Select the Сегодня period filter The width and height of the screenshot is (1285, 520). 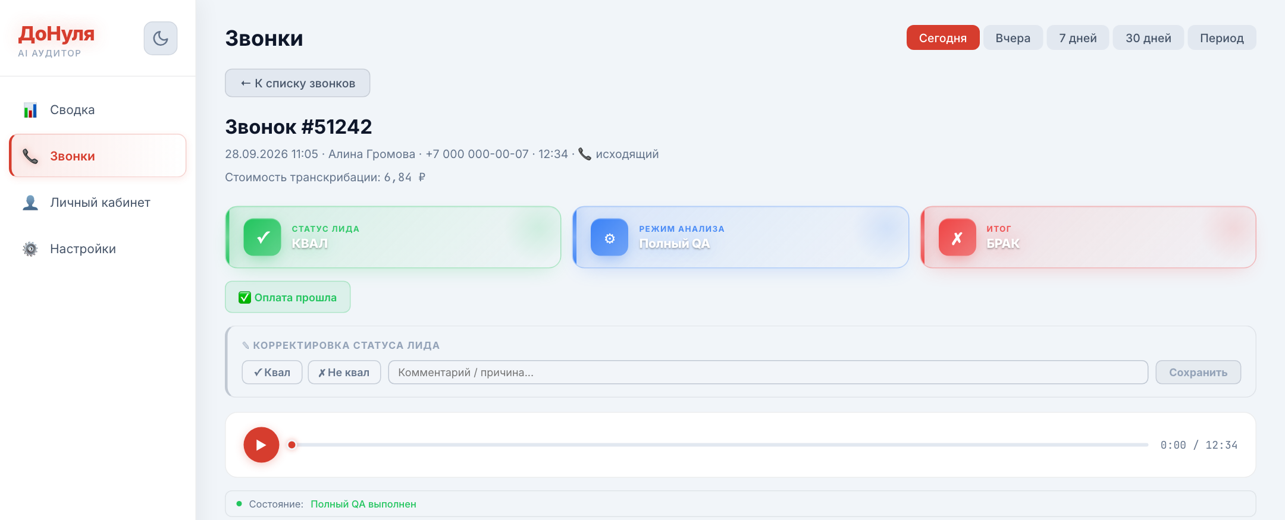click(943, 37)
